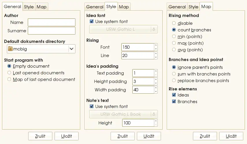The height and width of the screenshot is (144, 247).
Task: Click the author Name text field
Action: click(51, 22)
